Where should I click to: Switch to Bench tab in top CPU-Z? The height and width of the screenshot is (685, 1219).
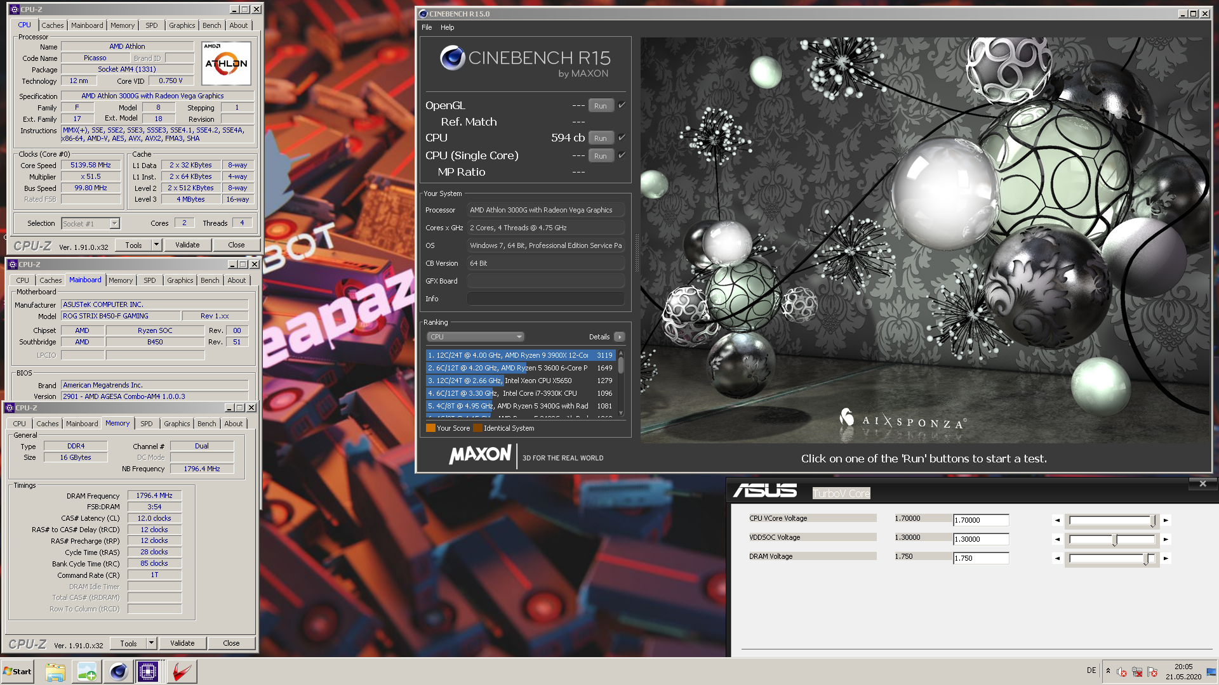click(212, 25)
